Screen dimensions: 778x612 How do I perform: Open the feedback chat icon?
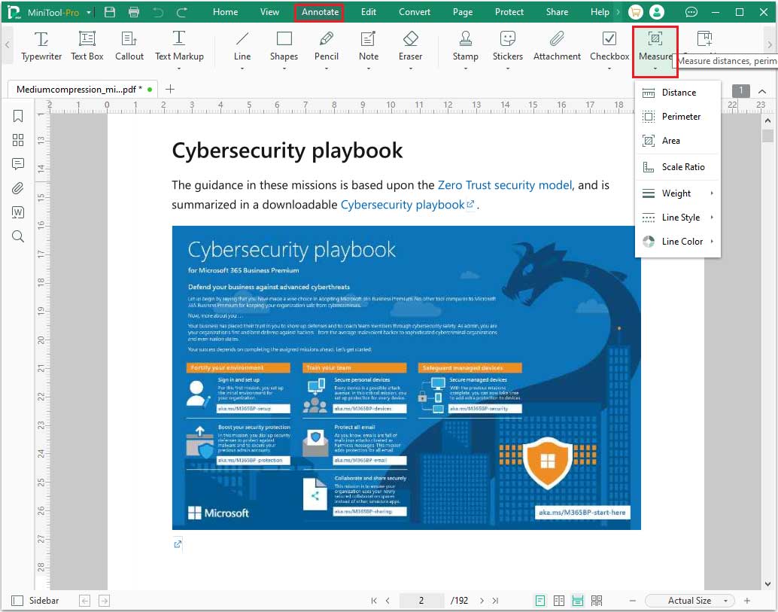[x=691, y=12]
